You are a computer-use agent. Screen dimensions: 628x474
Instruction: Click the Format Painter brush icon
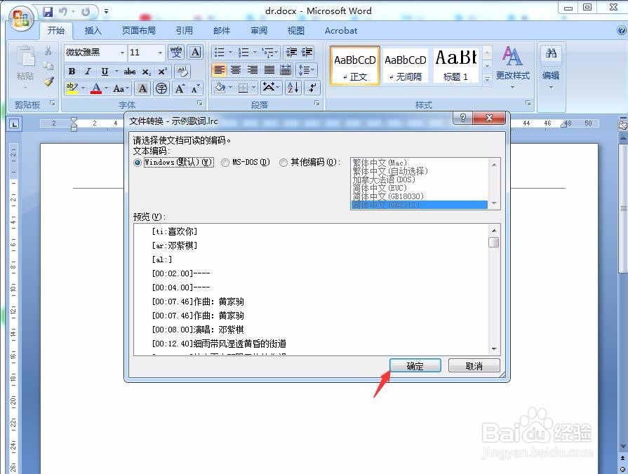(49, 81)
